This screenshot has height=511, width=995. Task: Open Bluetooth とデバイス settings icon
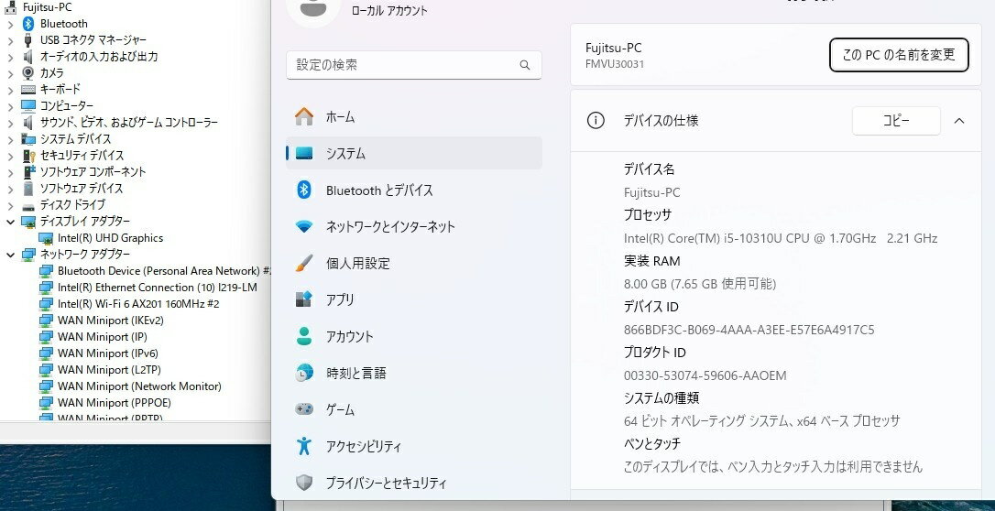pos(304,190)
